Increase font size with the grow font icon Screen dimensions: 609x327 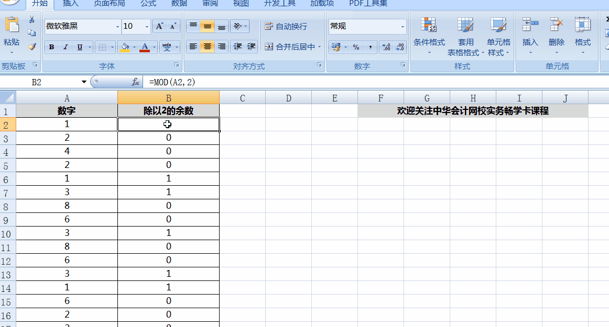coord(160,26)
